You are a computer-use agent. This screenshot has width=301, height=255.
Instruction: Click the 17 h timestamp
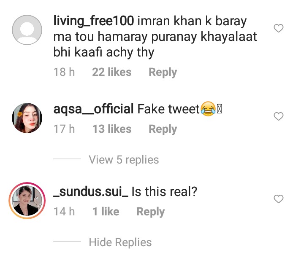pyautogui.click(x=64, y=129)
